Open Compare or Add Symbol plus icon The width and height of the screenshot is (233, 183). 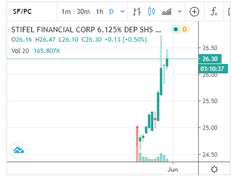click(x=194, y=12)
